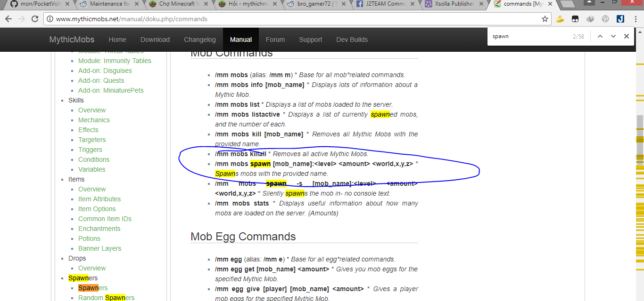Open a new browser tab
Viewport: 644px width, 301px height.
click(568, 4)
